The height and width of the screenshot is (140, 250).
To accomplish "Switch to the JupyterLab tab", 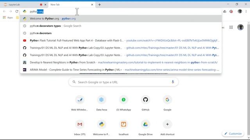I will coord(24,5).
